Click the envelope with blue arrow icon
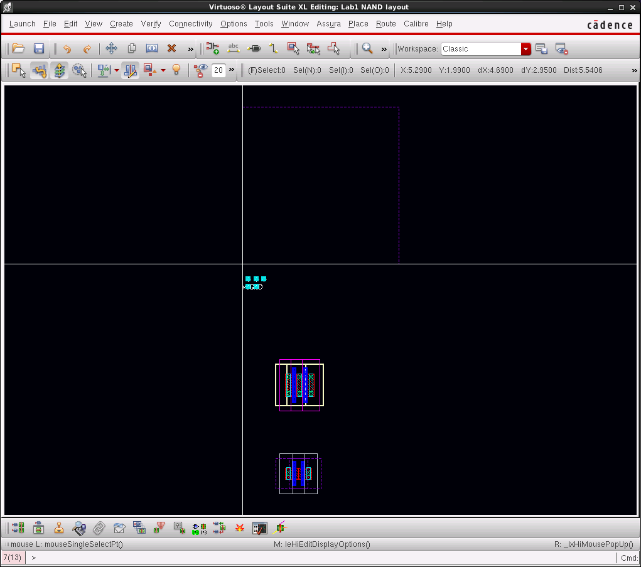 tap(119, 527)
